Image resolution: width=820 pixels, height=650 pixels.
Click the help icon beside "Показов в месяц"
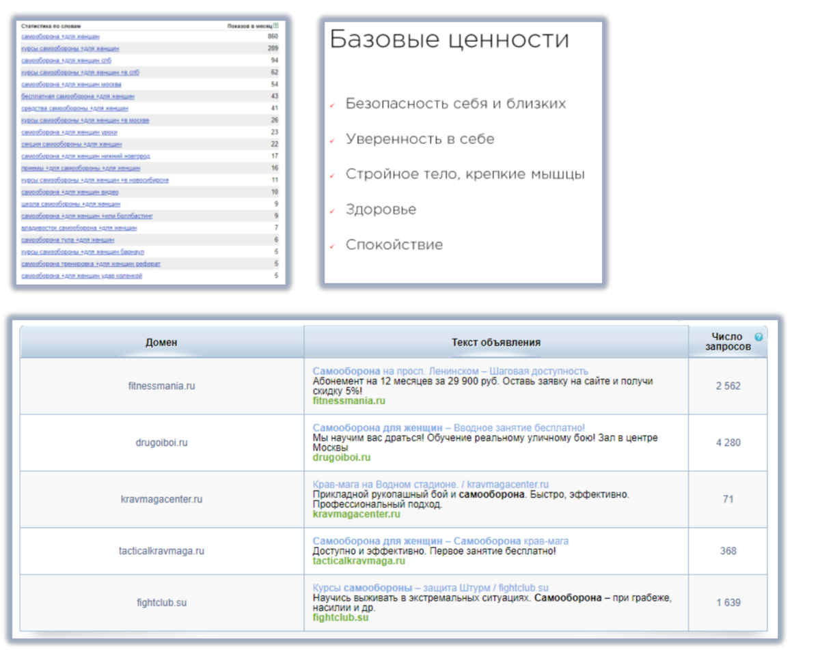pos(276,26)
